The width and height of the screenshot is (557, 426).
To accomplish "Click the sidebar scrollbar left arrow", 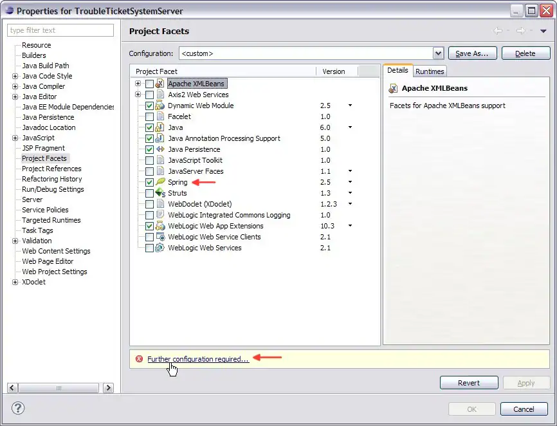I will pos(12,387).
